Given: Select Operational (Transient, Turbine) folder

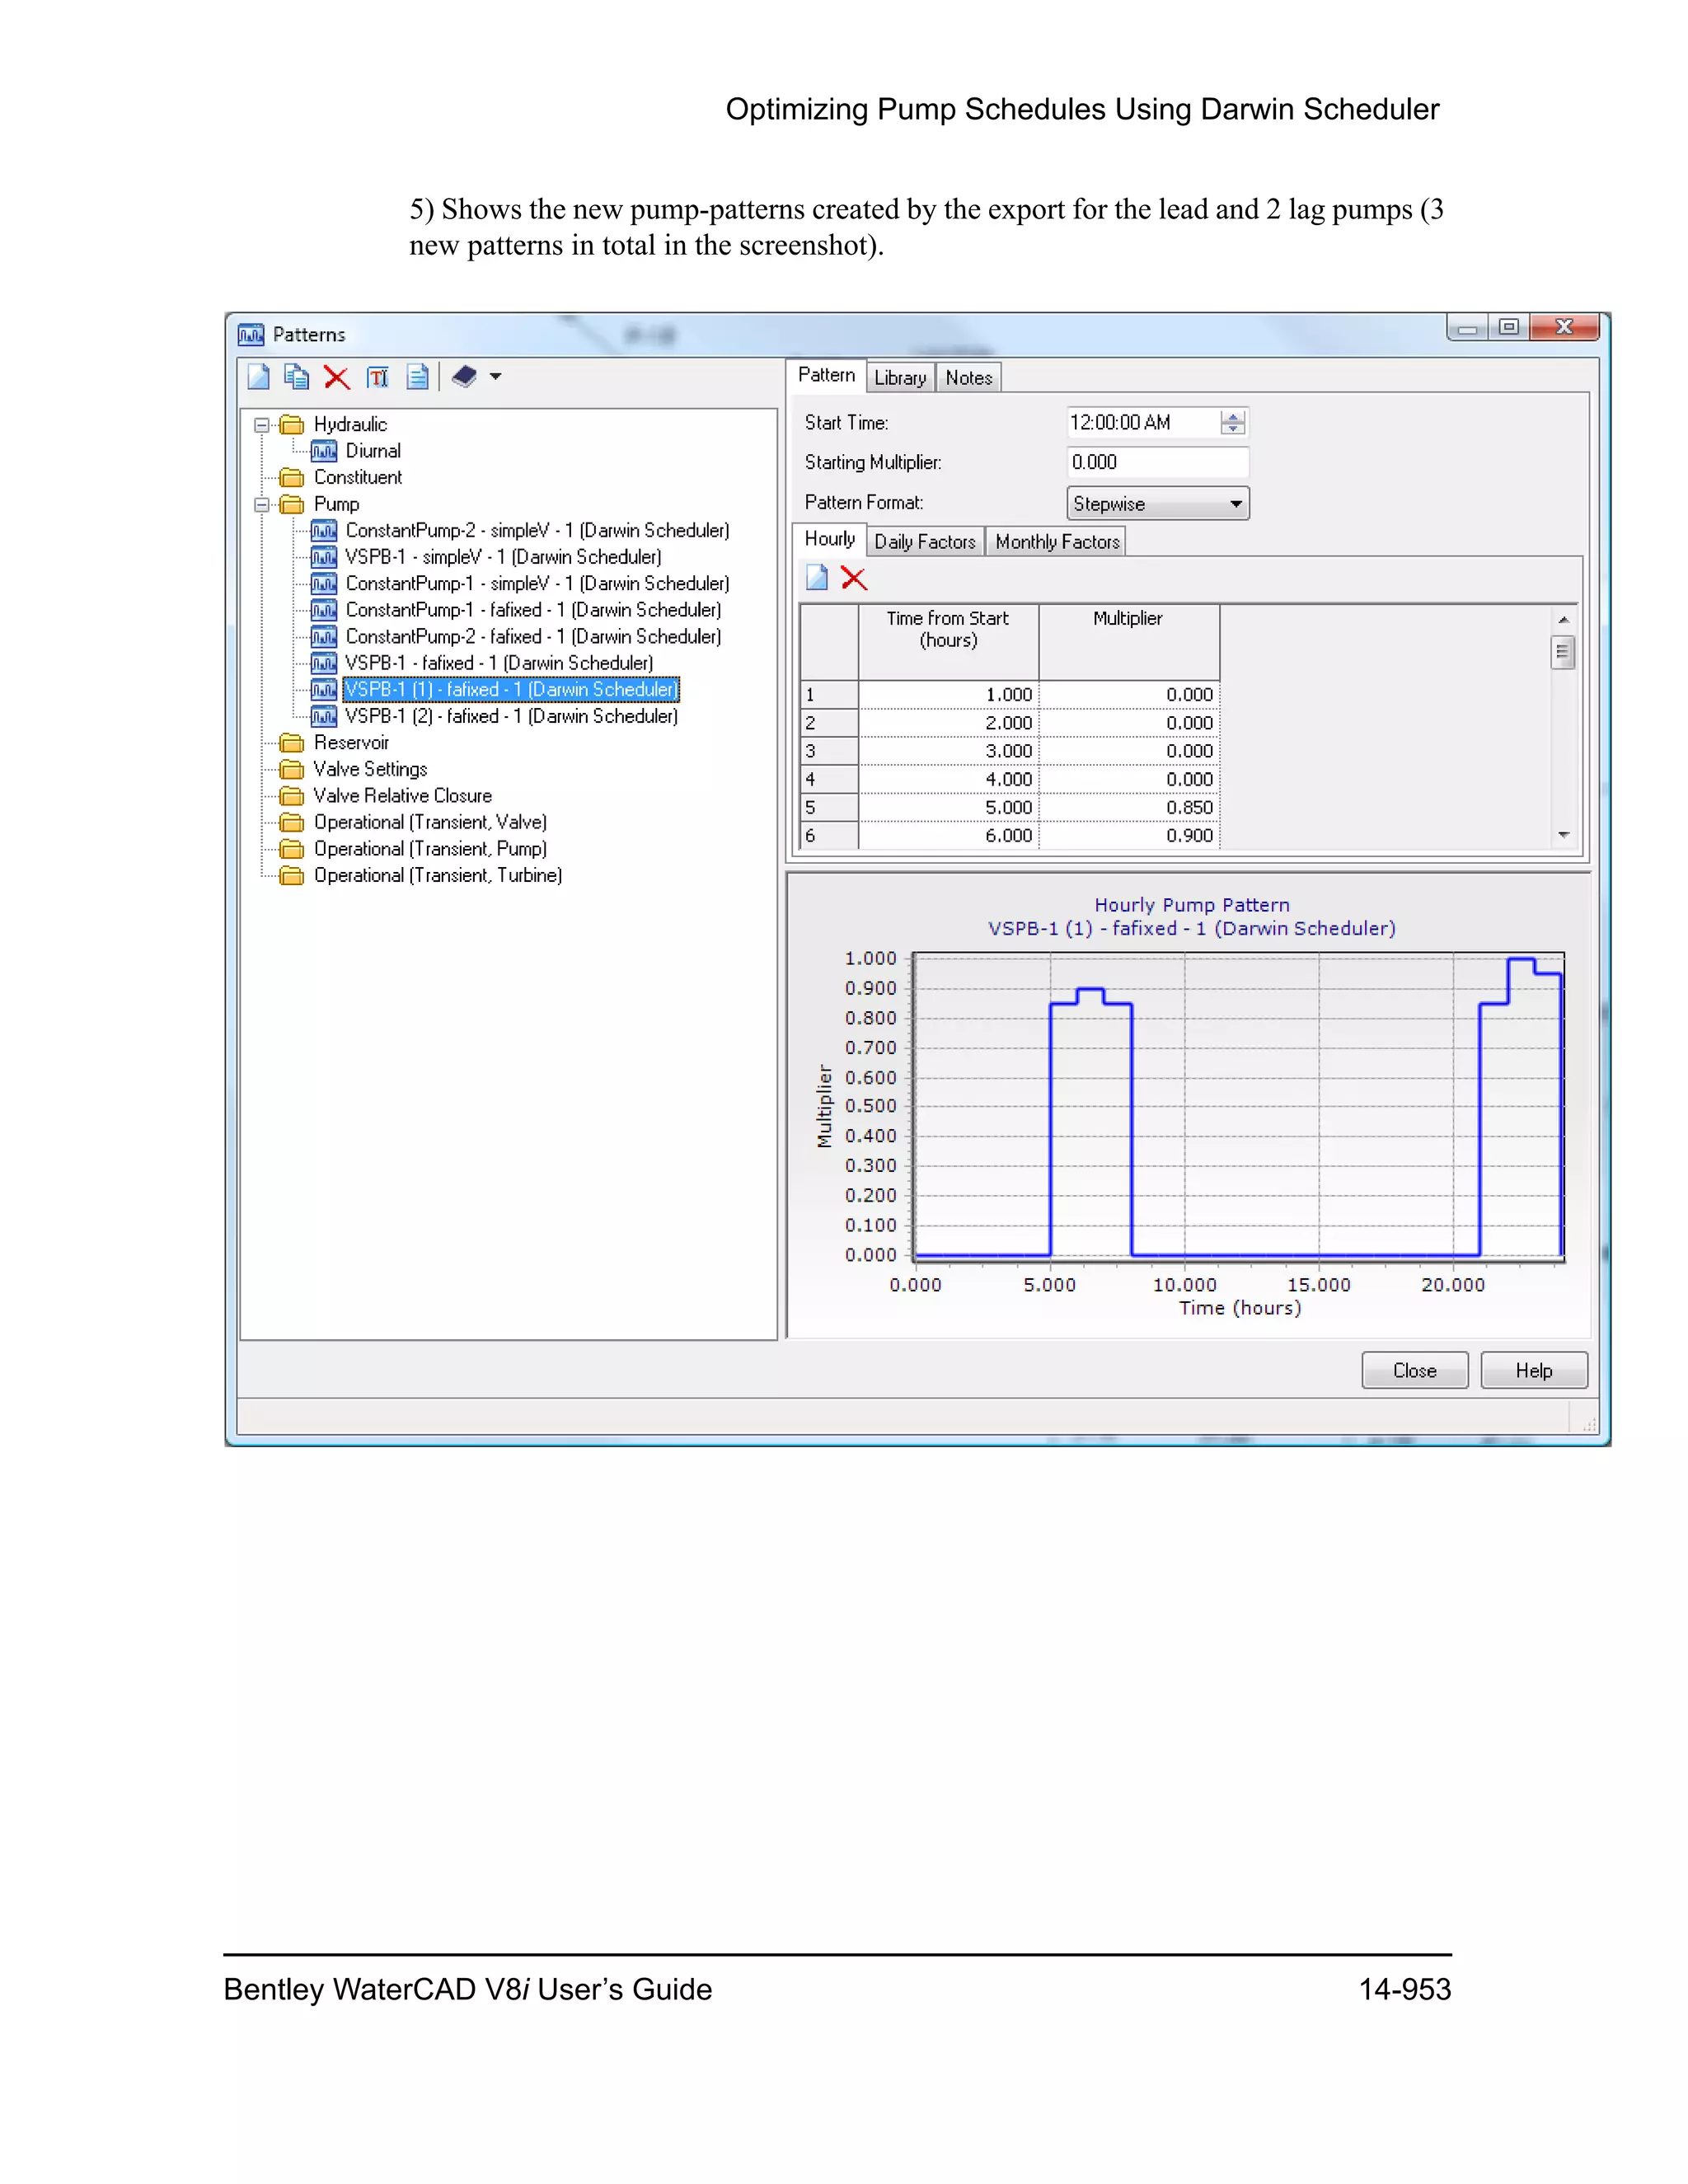Looking at the screenshot, I should pyautogui.click(x=438, y=876).
